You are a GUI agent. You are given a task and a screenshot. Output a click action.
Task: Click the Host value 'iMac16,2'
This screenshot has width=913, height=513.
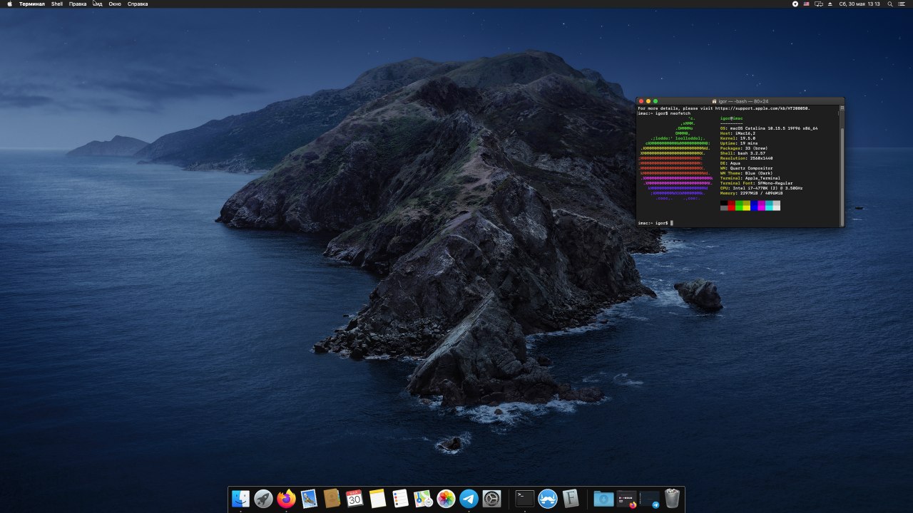pos(745,133)
